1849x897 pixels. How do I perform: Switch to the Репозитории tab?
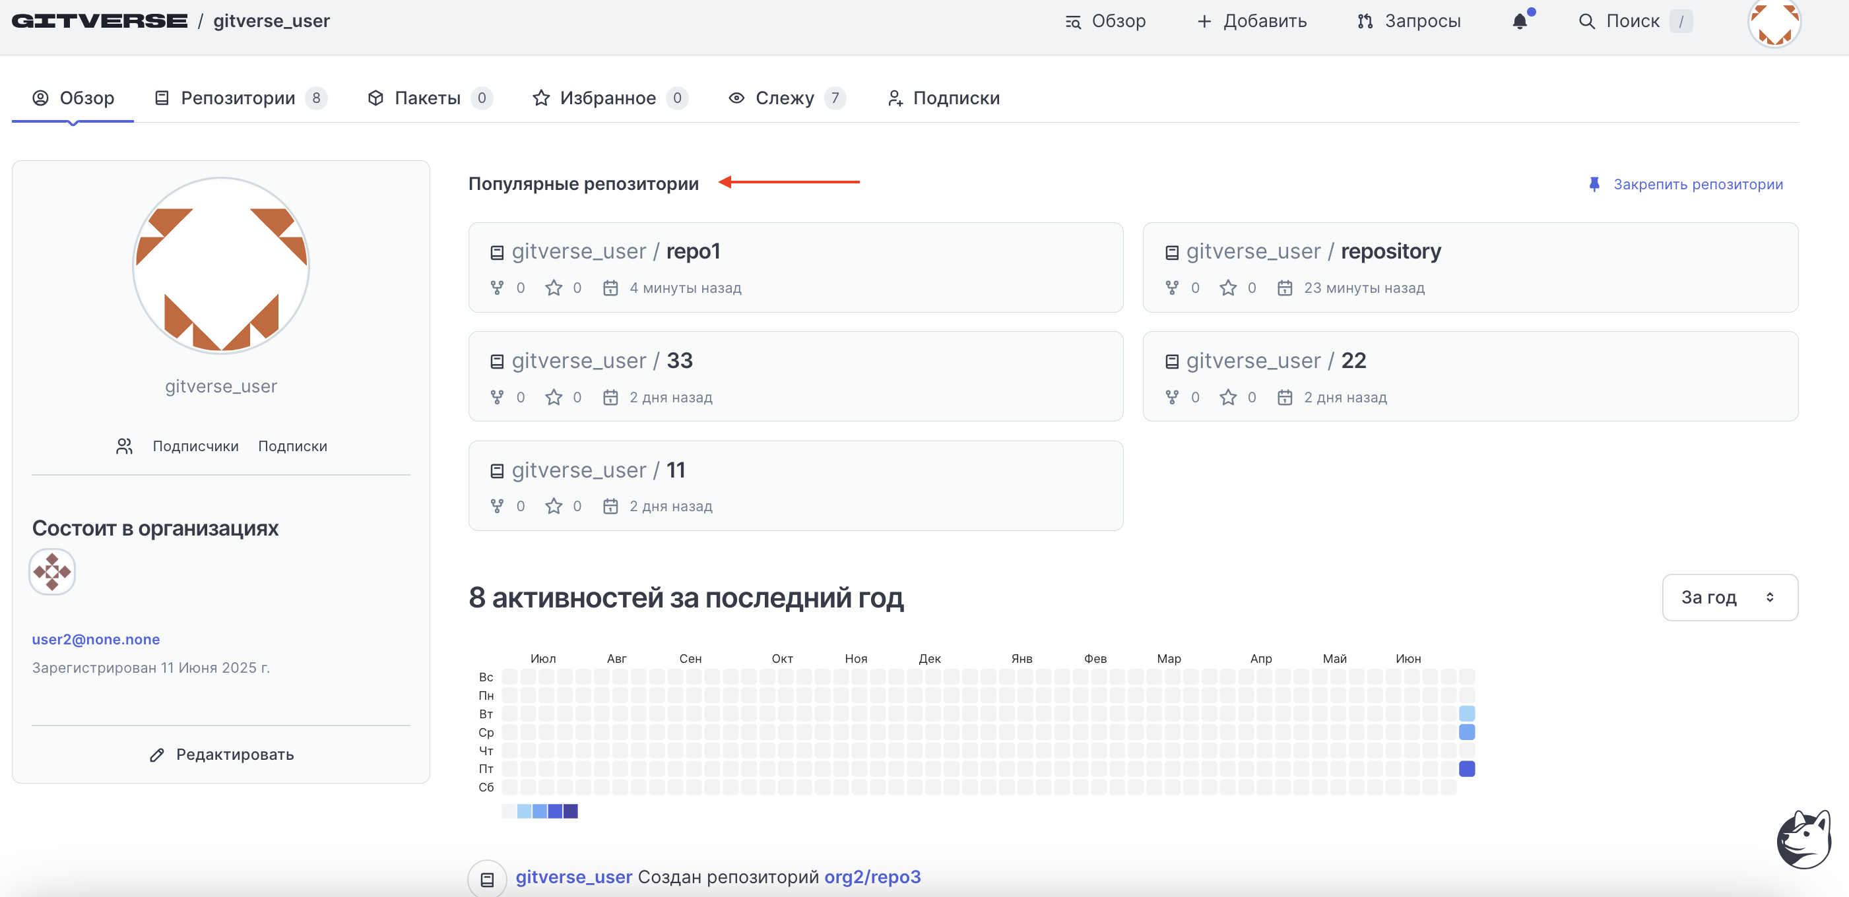(x=238, y=98)
